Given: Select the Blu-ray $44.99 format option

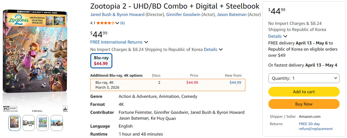Looking at the screenshot, I should (x=101, y=61).
